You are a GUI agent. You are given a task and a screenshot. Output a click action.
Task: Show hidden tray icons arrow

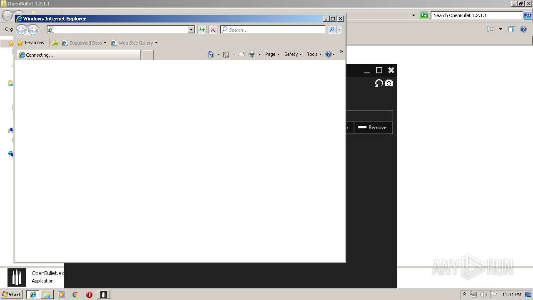[465, 295]
